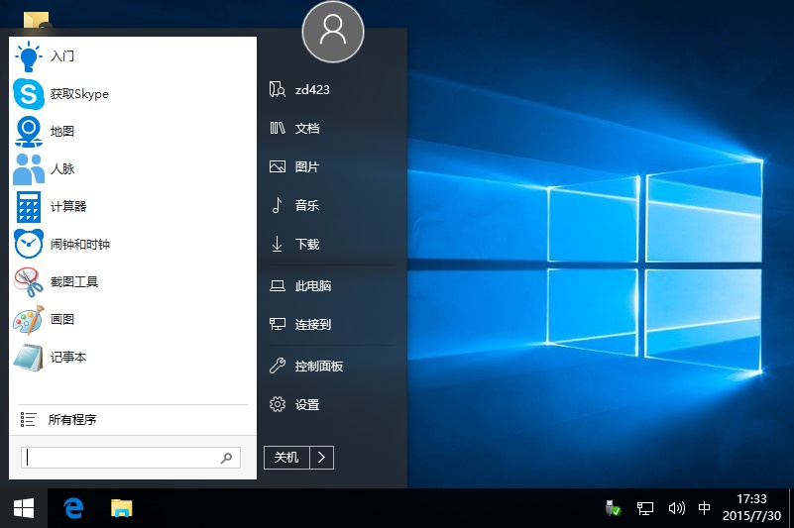
Task: Open the 画图 (Paint) app
Action: click(x=29, y=320)
